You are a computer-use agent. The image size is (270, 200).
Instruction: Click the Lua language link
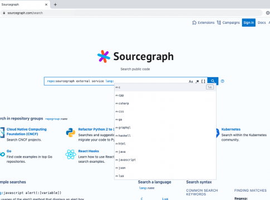[165, 199]
